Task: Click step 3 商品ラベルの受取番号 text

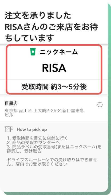Action: tap(54, 147)
